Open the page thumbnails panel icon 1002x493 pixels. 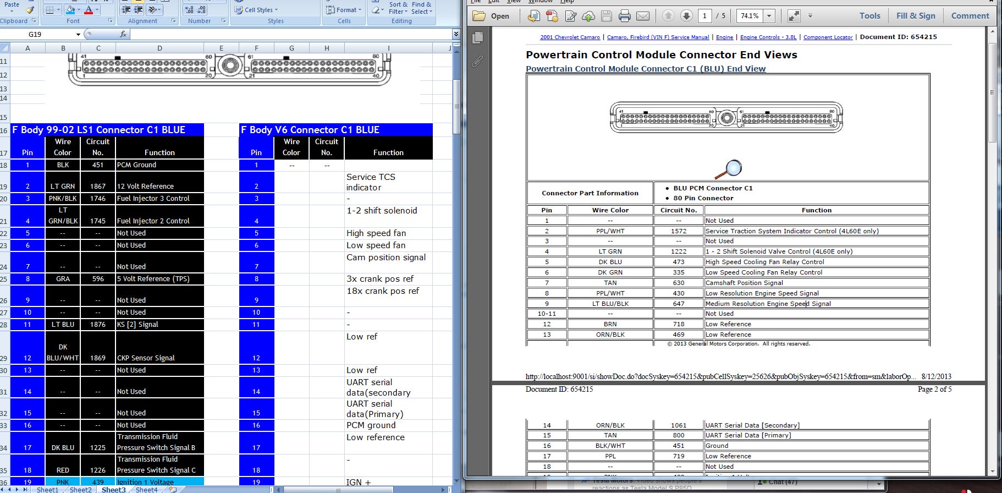click(477, 37)
